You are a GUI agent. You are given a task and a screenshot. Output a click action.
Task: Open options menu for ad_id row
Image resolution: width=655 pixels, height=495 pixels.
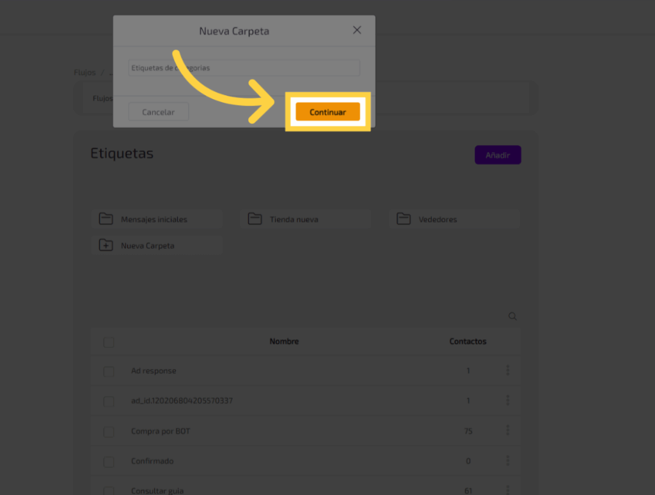coord(508,400)
